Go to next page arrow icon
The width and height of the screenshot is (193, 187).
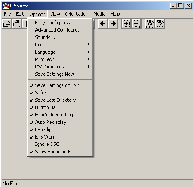113,24
